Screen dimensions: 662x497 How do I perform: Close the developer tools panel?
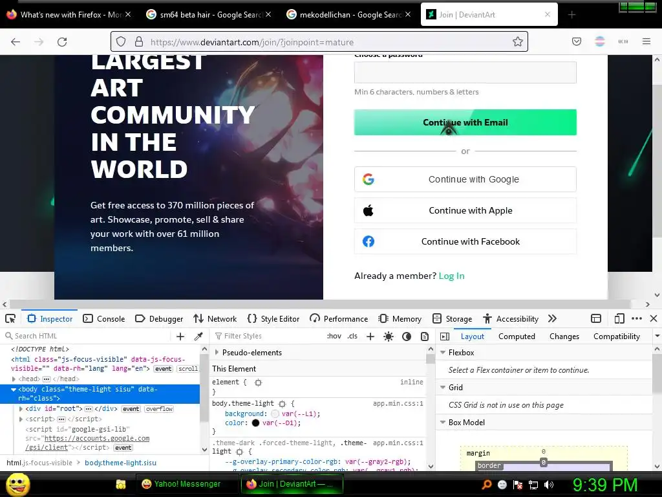[x=654, y=318]
